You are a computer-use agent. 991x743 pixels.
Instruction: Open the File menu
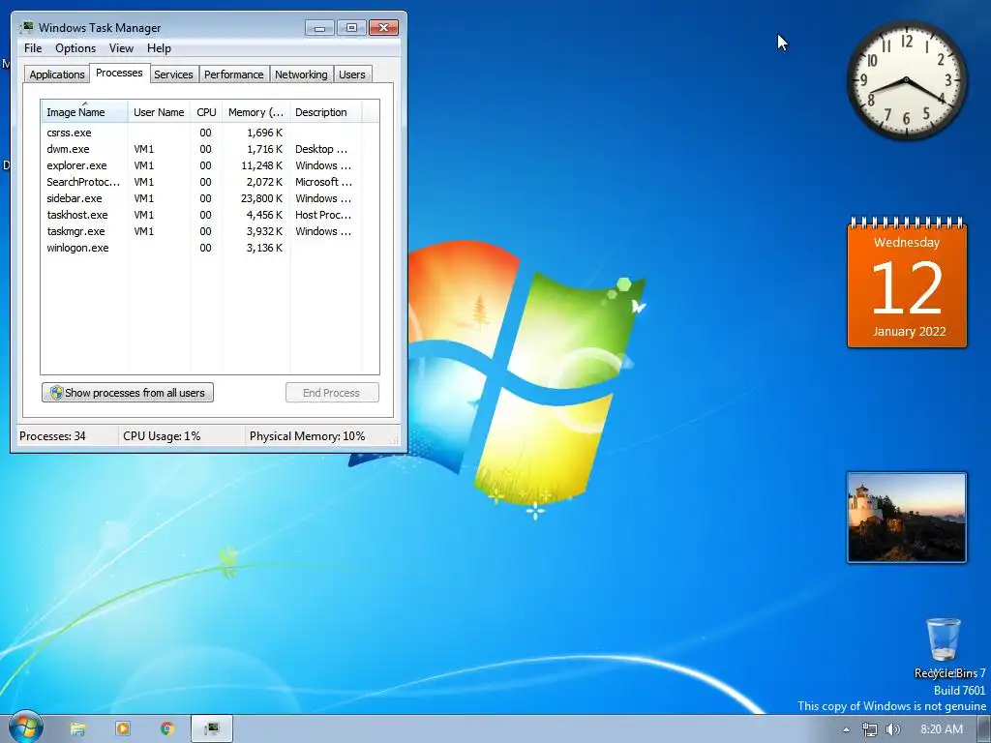coord(33,48)
